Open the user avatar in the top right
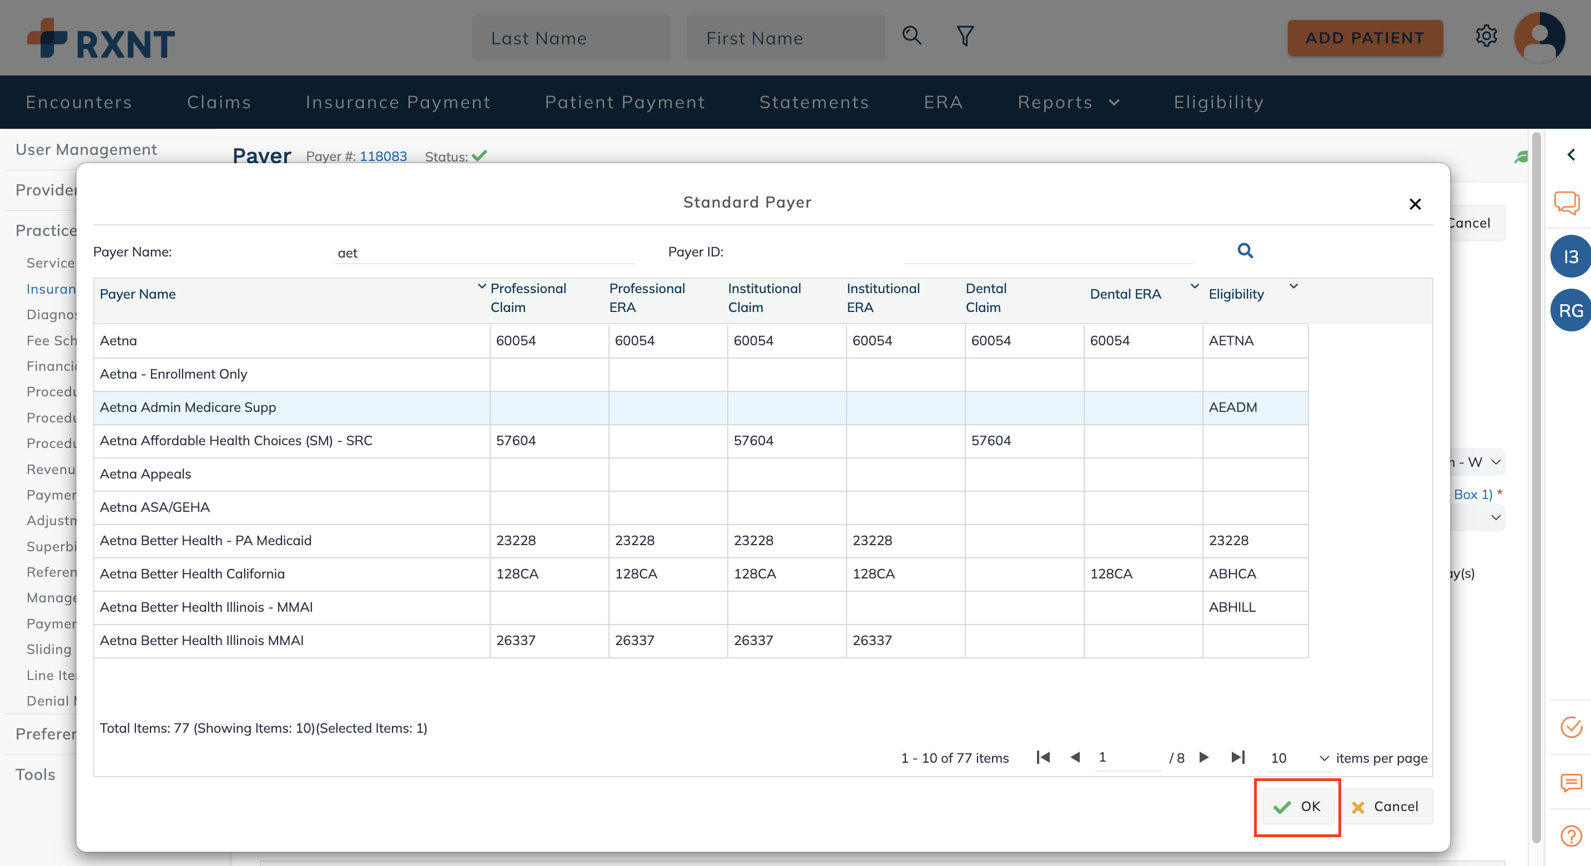This screenshot has height=866, width=1591. [1540, 37]
